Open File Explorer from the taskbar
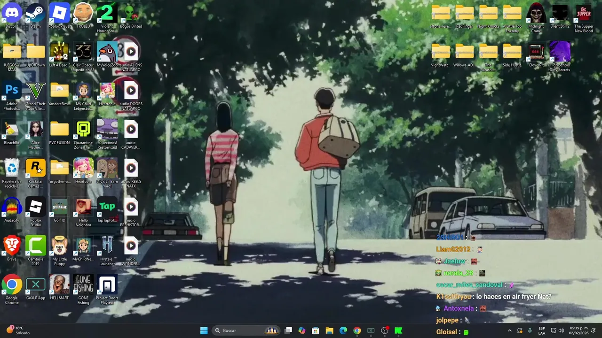Viewport: 602px width, 338px height. [x=329, y=330]
